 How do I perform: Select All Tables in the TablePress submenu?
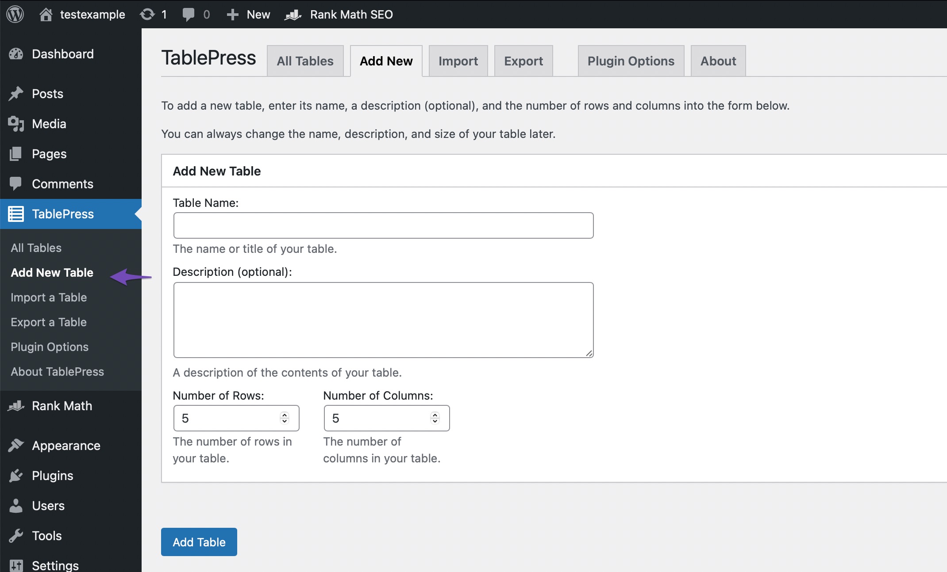pos(36,248)
